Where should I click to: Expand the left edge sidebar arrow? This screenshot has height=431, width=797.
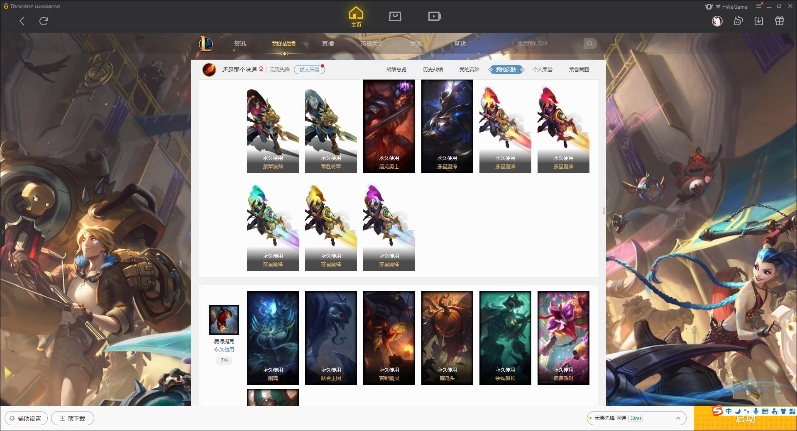tap(2, 231)
